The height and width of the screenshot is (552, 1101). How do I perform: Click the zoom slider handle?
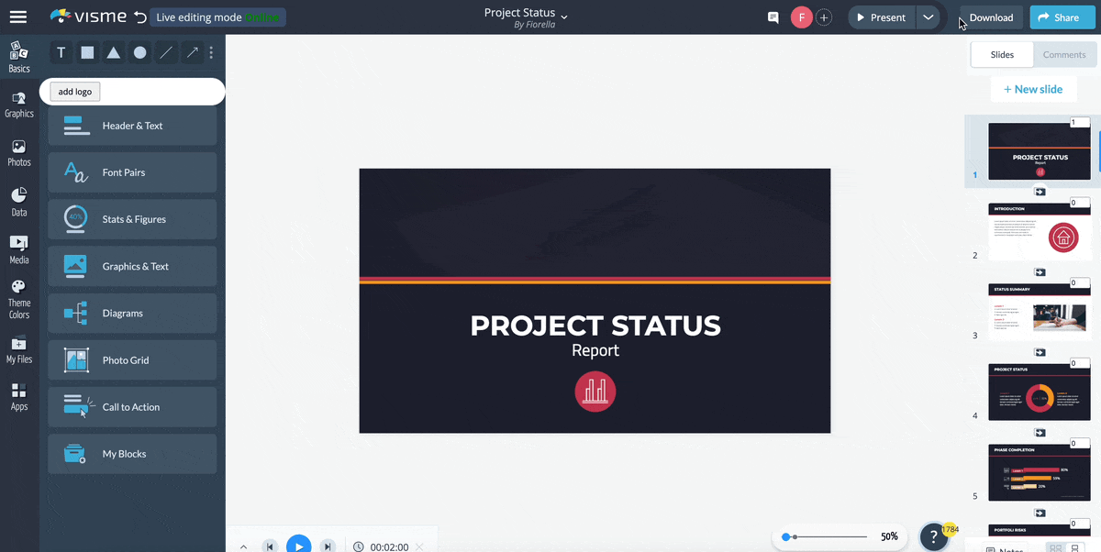(786, 536)
